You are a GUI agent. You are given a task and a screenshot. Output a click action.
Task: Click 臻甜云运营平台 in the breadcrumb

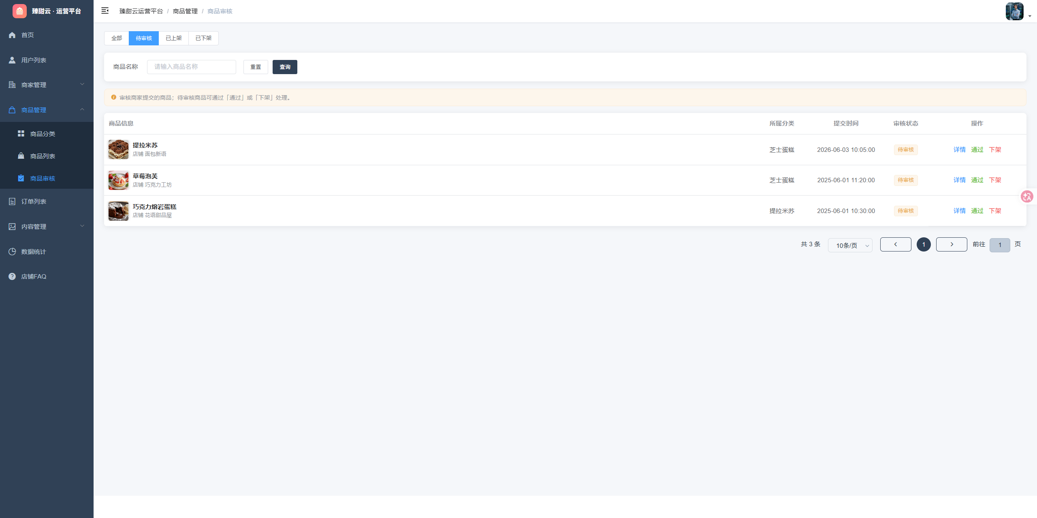pyautogui.click(x=141, y=11)
